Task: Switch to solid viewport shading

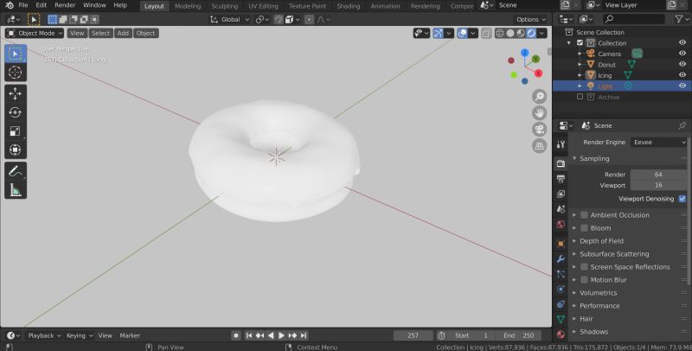Action: point(510,33)
